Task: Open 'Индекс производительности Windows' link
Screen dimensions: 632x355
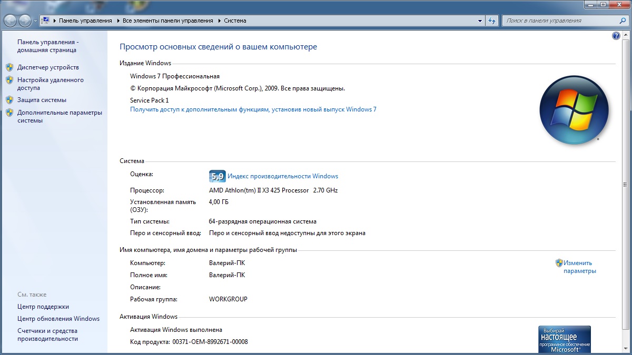Action: pyautogui.click(x=283, y=176)
